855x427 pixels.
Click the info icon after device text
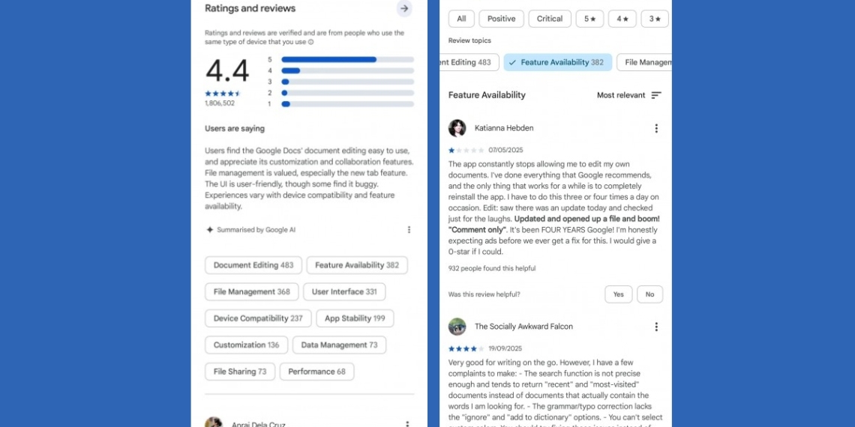311,43
